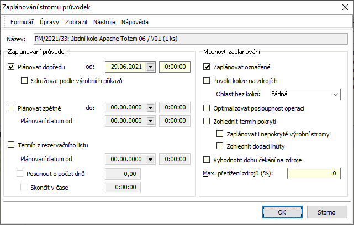
Task: Click the OK button
Action: click(282, 212)
